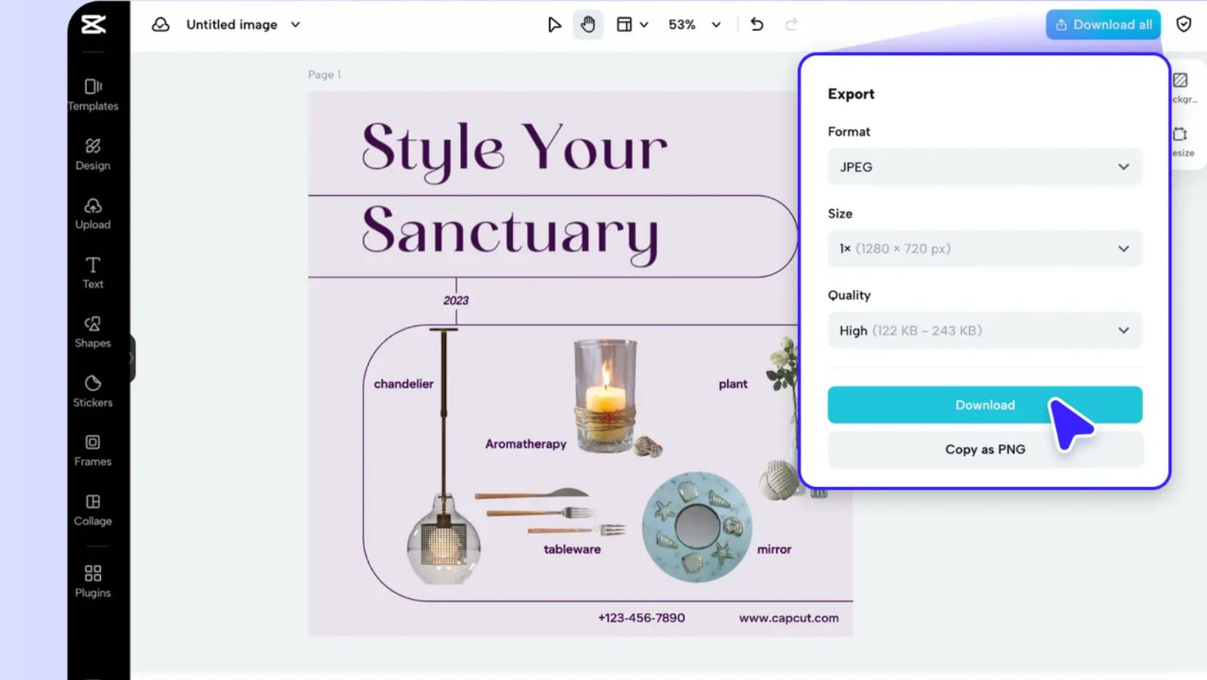Screen dimensions: 1207x680
Task: Undo the last action
Action: pyautogui.click(x=757, y=24)
